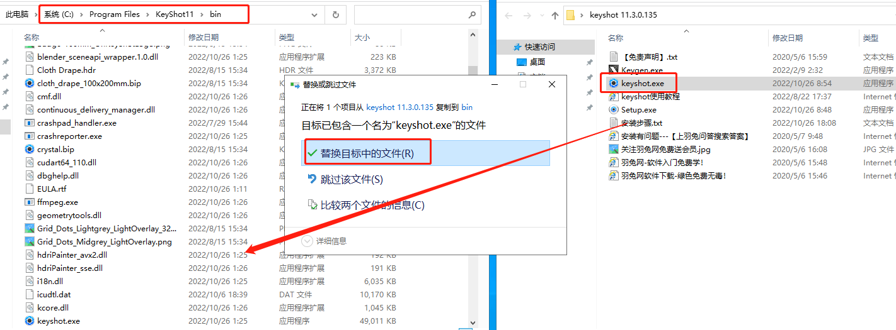This screenshot has height=330, width=896.
Task: Select crashreporter.exe file name
Action: pyautogui.click(x=69, y=136)
